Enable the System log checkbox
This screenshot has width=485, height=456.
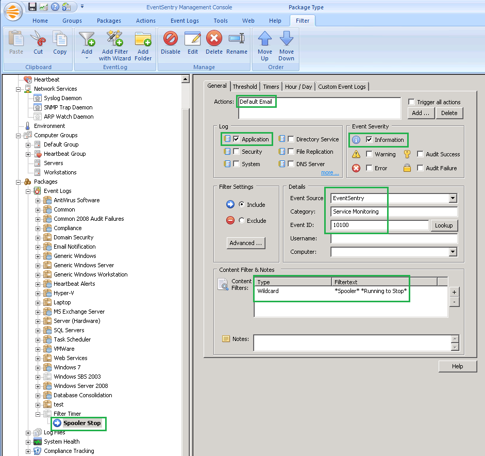click(x=236, y=164)
